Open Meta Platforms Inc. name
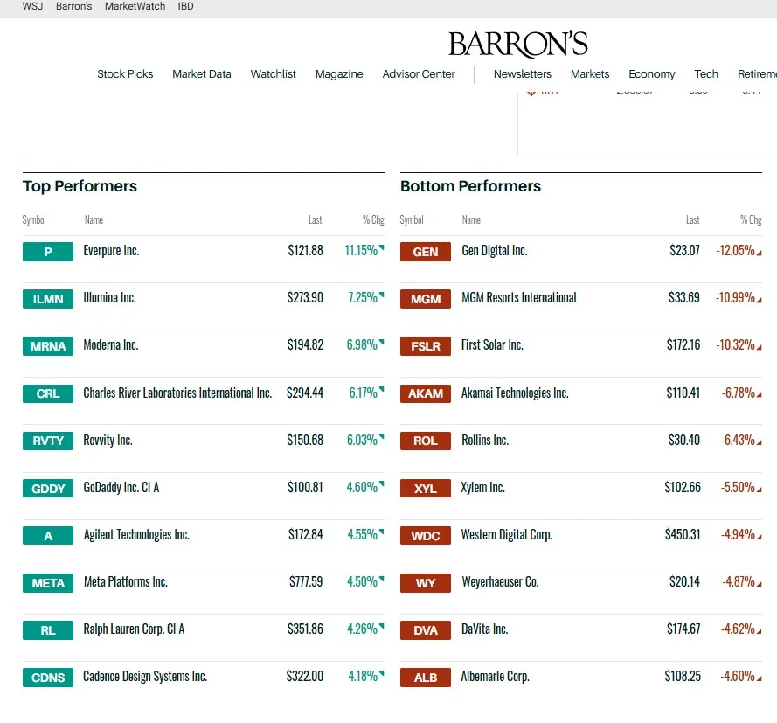The image size is (777, 723). 125,581
